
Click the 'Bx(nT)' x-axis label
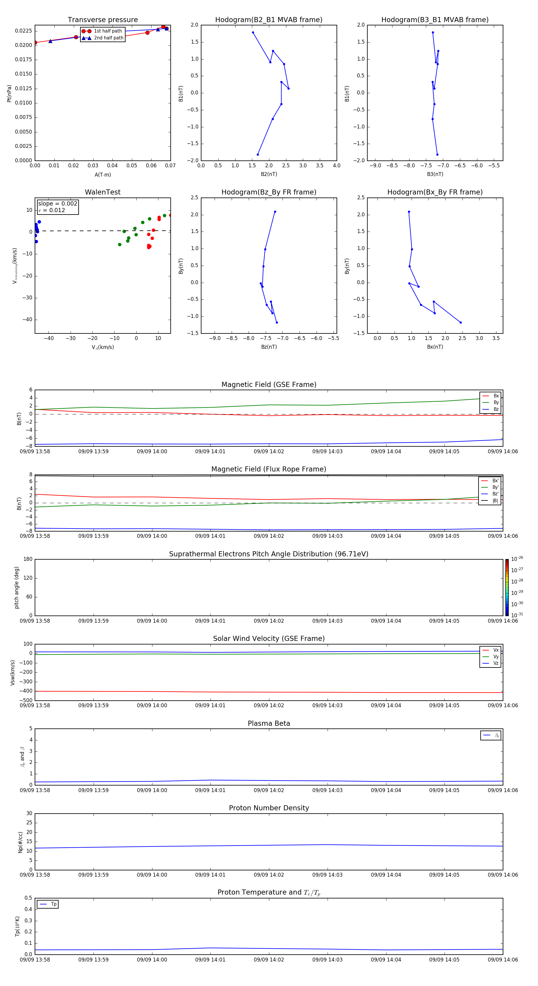click(x=435, y=347)
